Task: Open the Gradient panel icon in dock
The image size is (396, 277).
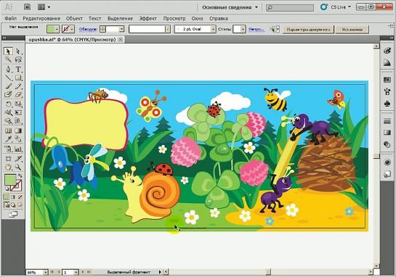Action: point(387,133)
